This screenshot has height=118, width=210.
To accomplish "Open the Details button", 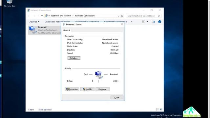I will 74,58.
